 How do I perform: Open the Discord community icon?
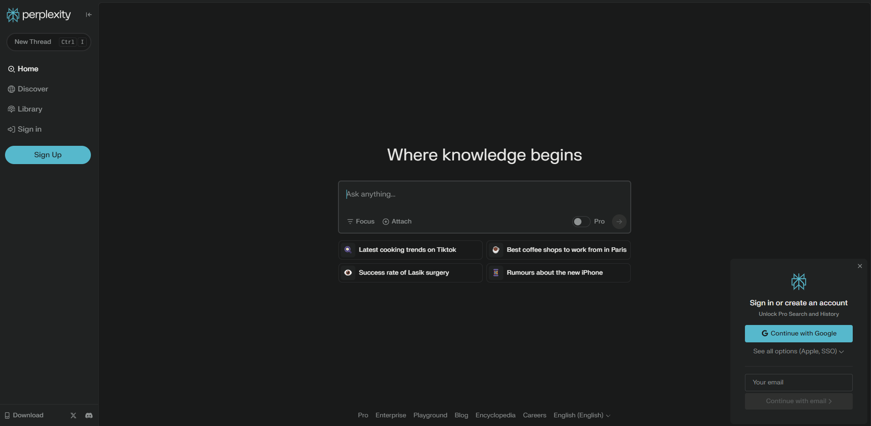pos(89,415)
